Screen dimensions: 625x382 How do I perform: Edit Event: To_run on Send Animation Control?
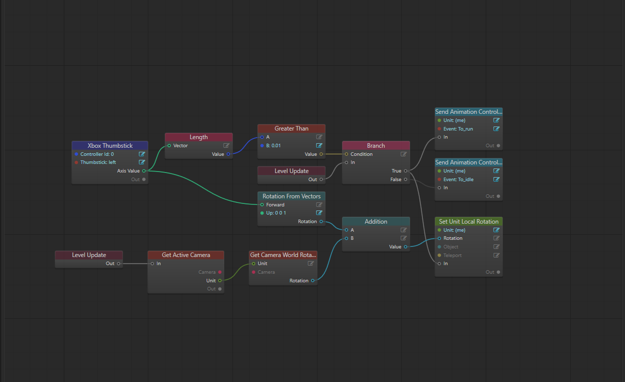coord(496,129)
